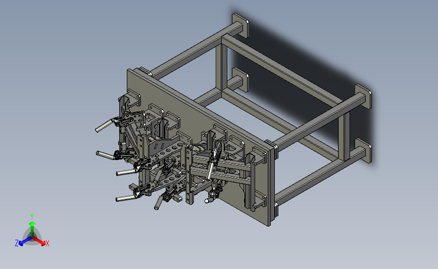This screenshot has height=269, width=438.
Task: Click the green Y axis arrow on the triad
Action: [32, 229]
